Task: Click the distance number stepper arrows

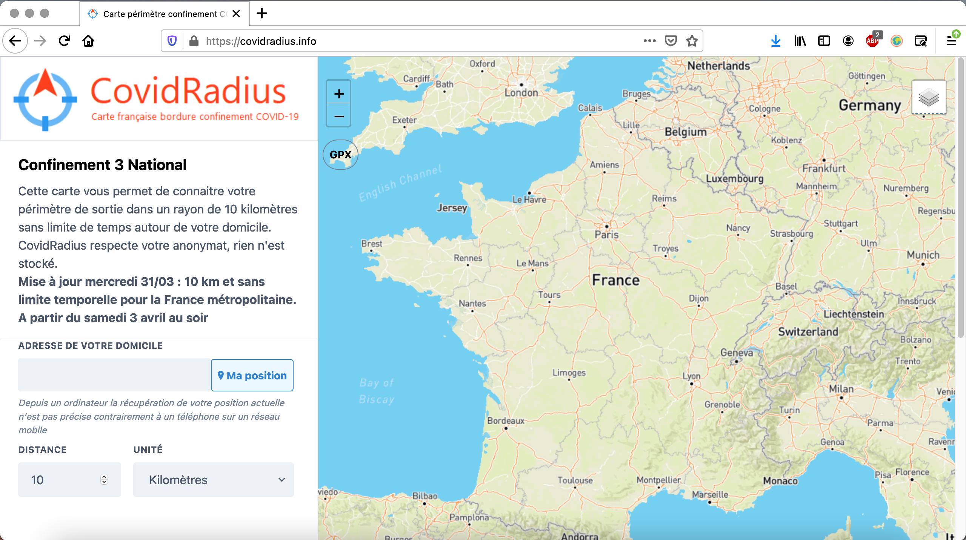Action: click(104, 479)
